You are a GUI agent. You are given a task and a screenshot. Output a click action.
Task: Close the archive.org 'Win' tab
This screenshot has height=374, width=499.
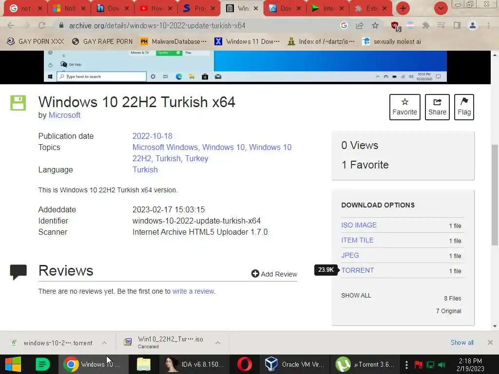(255, 9)
